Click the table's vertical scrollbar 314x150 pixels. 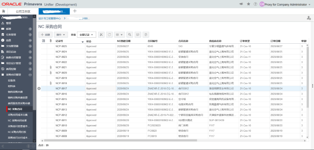tap(308, 77)
